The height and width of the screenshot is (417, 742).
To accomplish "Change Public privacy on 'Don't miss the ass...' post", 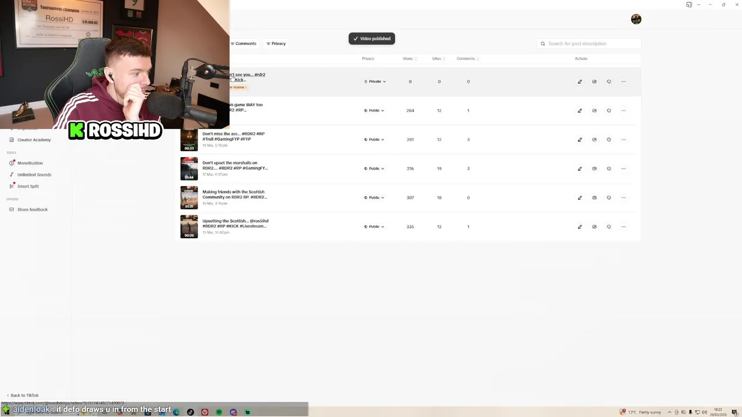I will tap(374, 140).
